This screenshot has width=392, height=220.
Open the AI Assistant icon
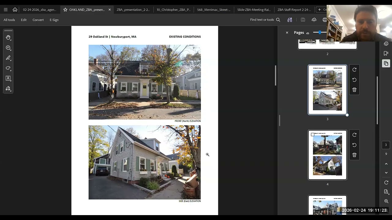click(290, 20)
